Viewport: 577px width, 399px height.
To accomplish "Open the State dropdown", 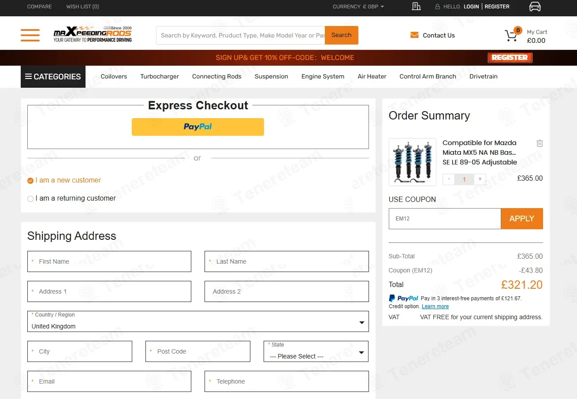I will pyautogui.click(x=316, y=351).
